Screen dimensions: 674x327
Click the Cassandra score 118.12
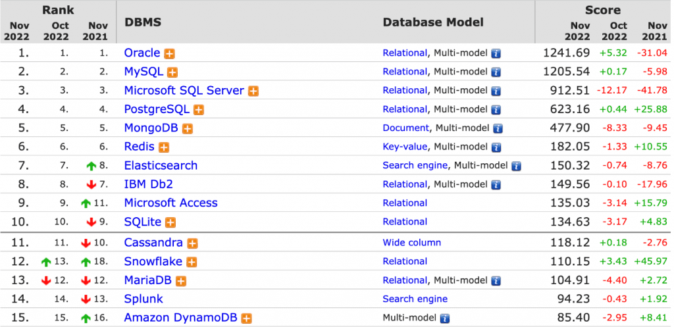(571, 242)
